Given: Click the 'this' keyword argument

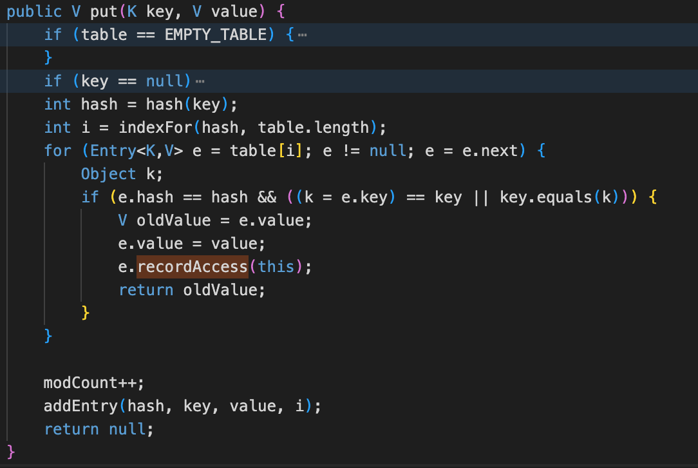Looking at the screenshot, I should coord(276,267).
